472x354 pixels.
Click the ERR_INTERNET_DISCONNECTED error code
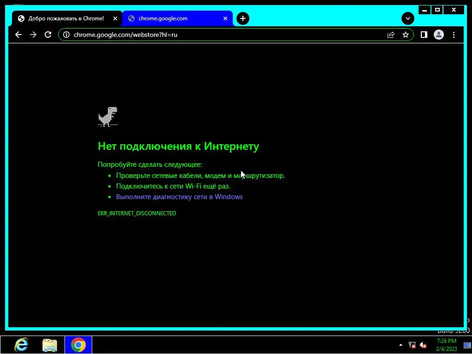point(137,213)
